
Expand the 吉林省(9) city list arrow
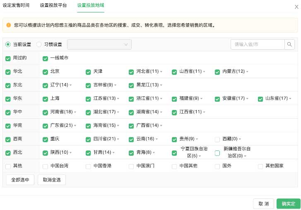[116, 85]
